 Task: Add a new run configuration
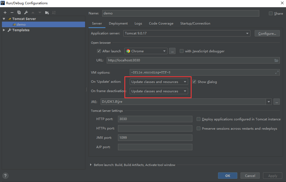coord(5,12)
